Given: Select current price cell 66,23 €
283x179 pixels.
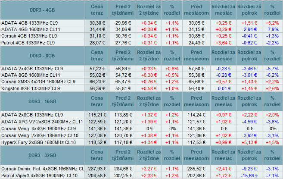Looking at the screenshot, I should [x=97, y=82].
